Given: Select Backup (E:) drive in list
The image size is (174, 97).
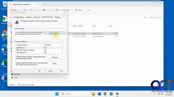Looking at the screenshot, I should point(39,52).
